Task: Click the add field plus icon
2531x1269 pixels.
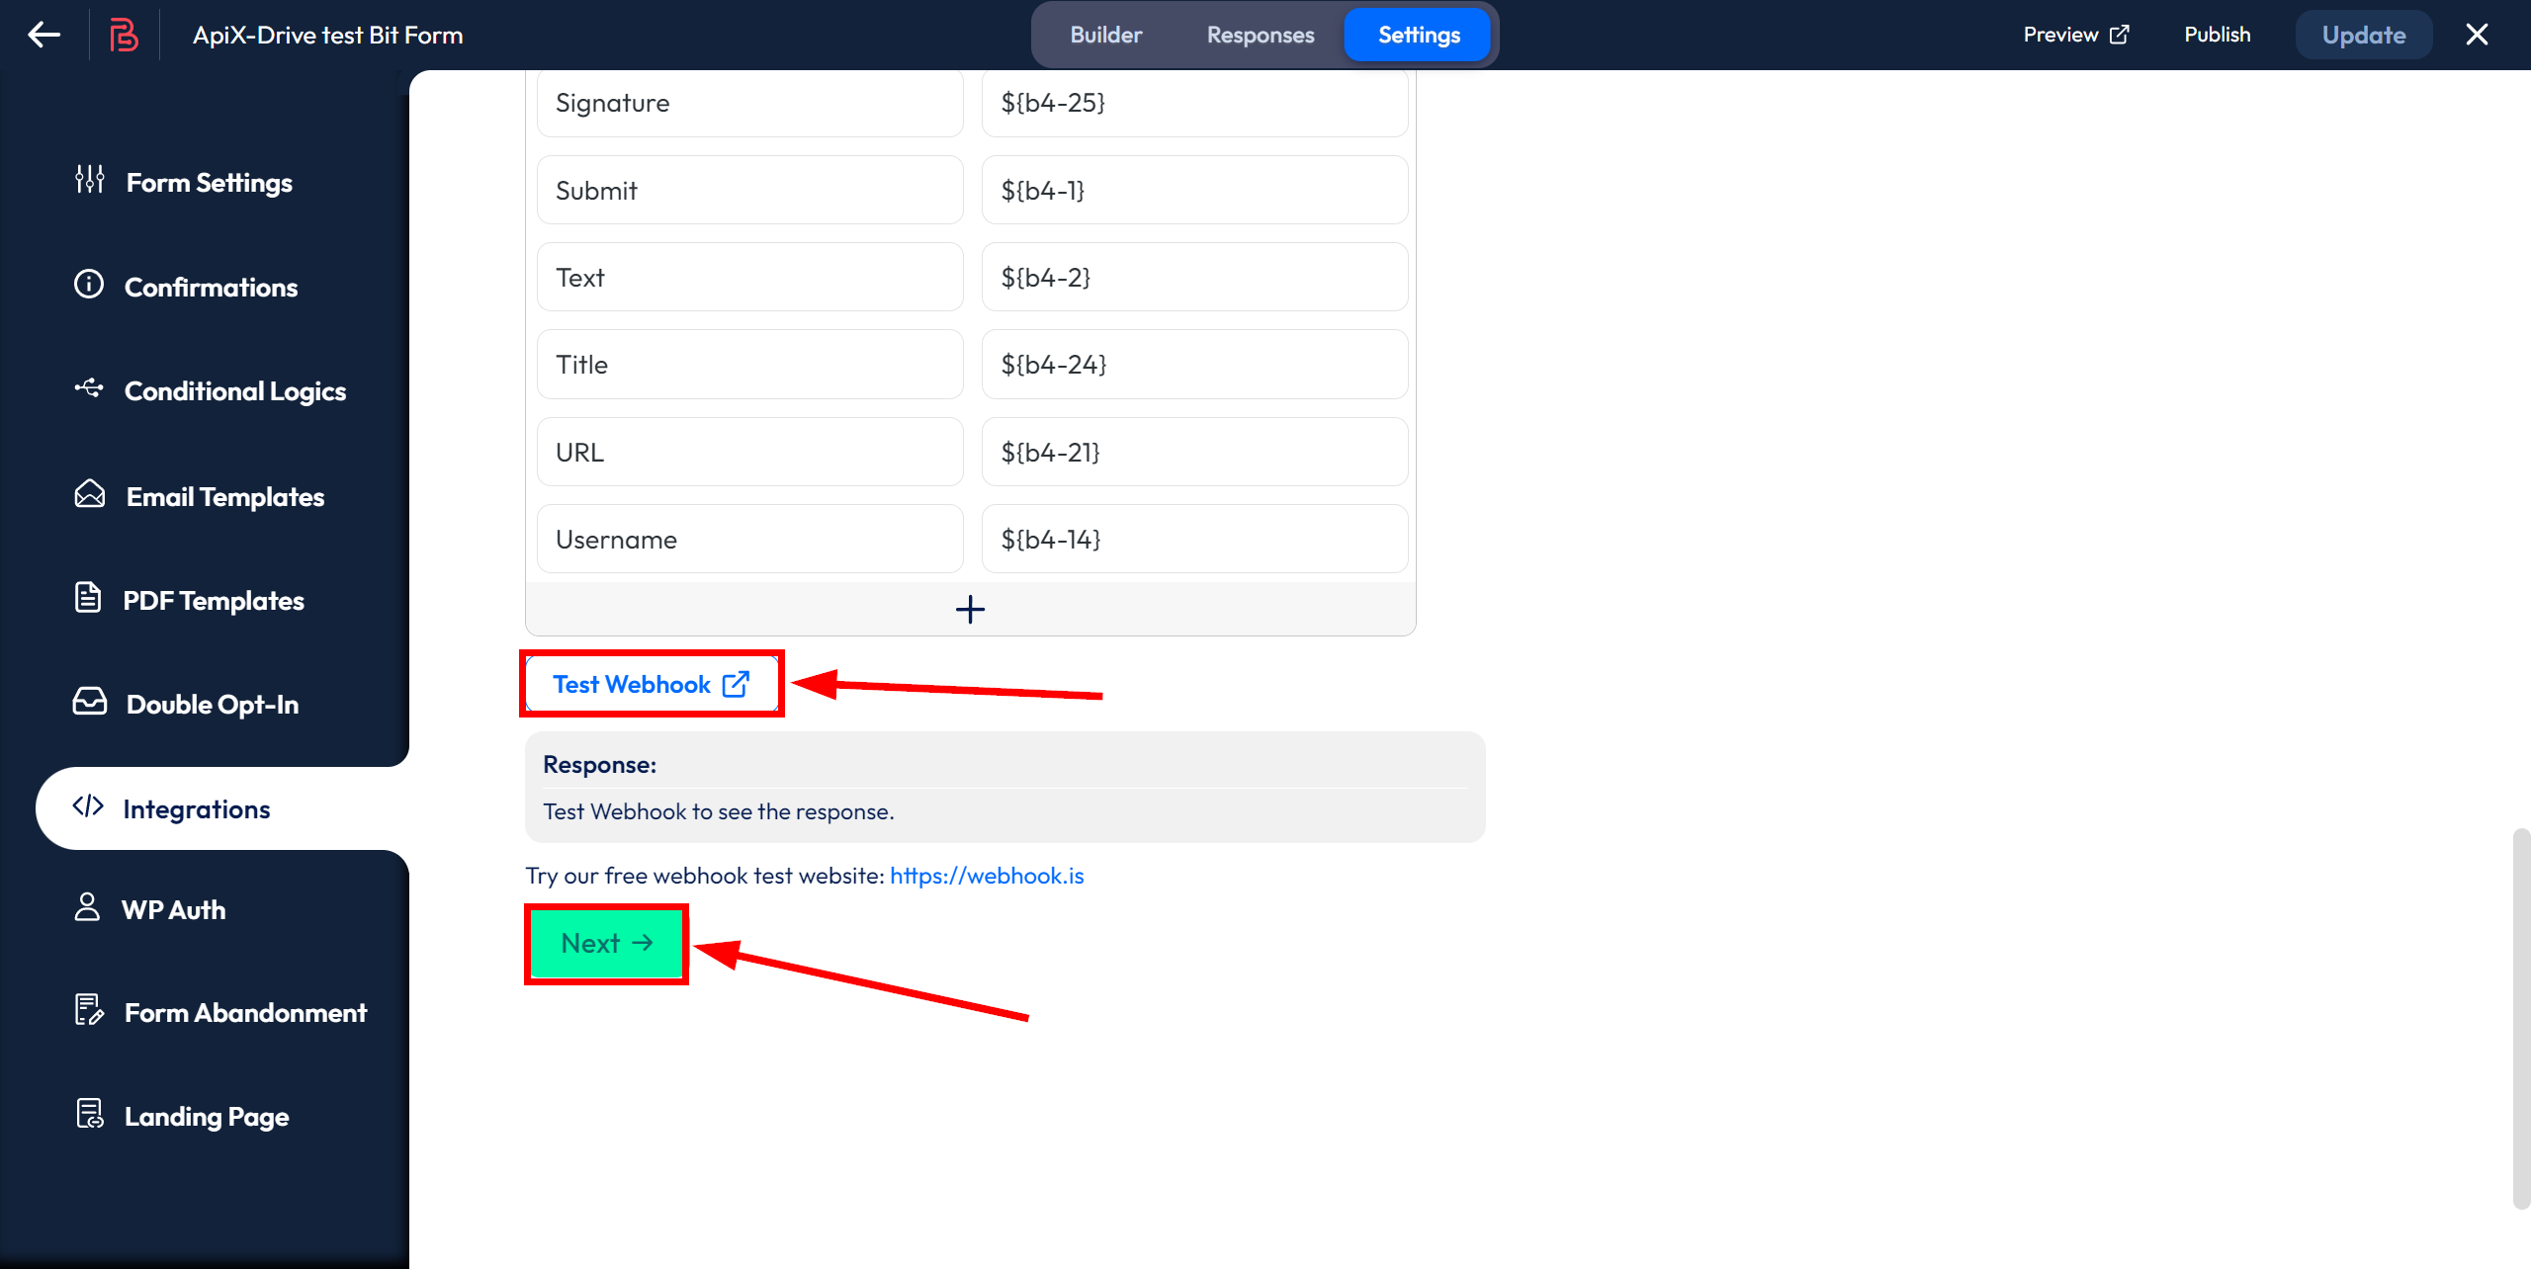Action: 969,609
